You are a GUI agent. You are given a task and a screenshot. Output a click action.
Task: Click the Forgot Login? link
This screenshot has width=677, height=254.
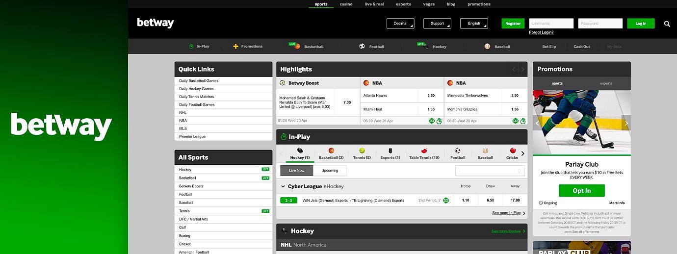coord(541,32)
